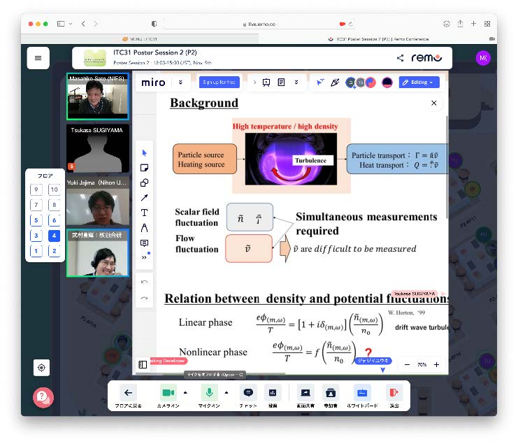The height and width of the screenshot is (444, 518).
Task: Expand microphone options caret
Action: click(x=226, y=393)
